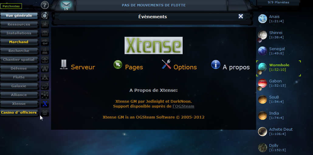Click the Xtense server tower icon

pyautogui.click(x=64, y=65)
